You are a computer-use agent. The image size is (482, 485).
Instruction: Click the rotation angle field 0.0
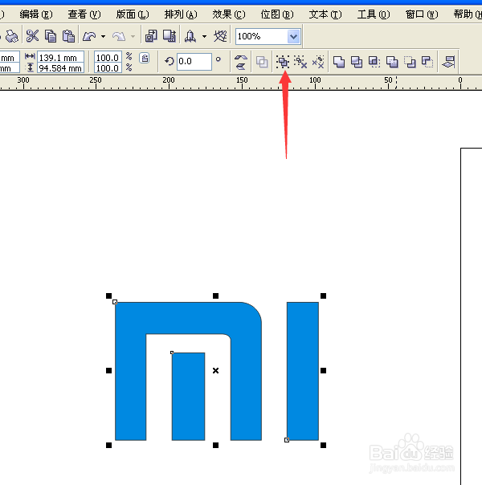pos(194,61)
